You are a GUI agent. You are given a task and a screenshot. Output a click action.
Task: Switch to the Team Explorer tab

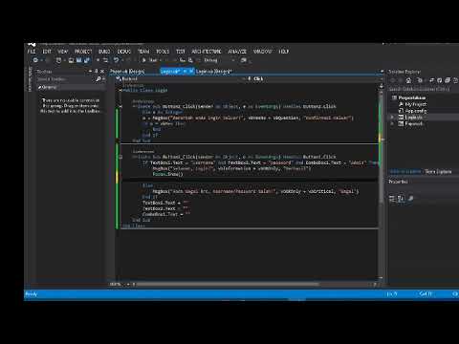coord(438,172)
